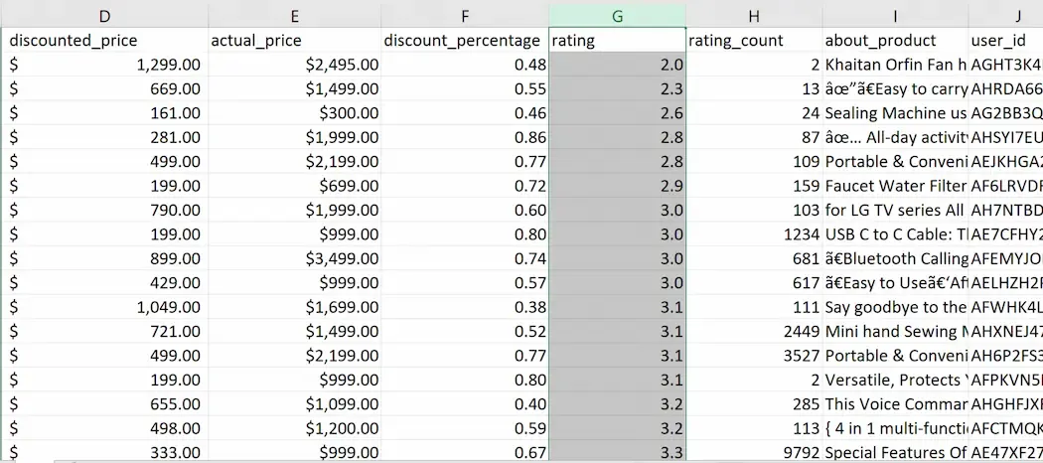The height and width of the screenshot is (463, 1043).
Task: Select the actual_price header cell
Action: pos(295,41)
